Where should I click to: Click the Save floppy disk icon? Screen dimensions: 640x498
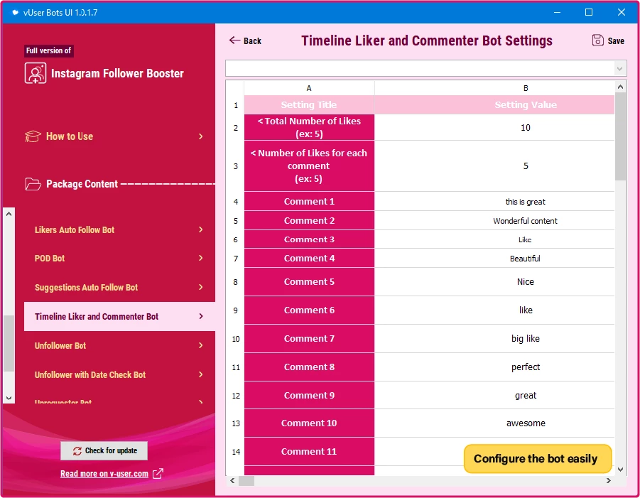click(597, 40)
